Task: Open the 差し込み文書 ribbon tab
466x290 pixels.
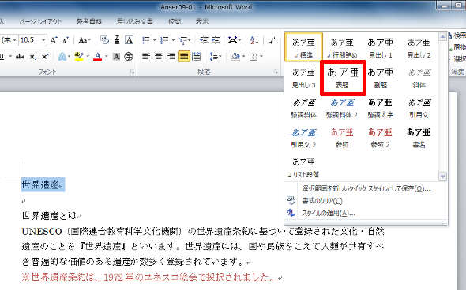Action: click(134, 21)
